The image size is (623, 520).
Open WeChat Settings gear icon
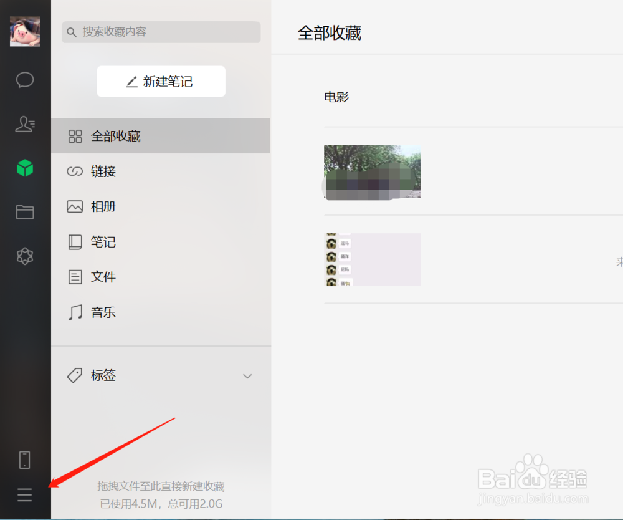coord(24,256)
